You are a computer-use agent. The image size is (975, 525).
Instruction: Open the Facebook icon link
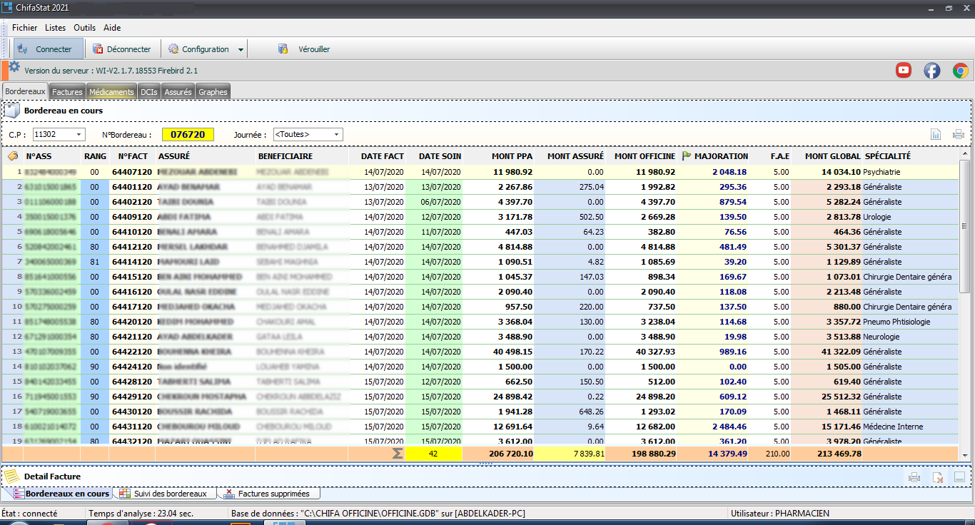click(931, 70)
